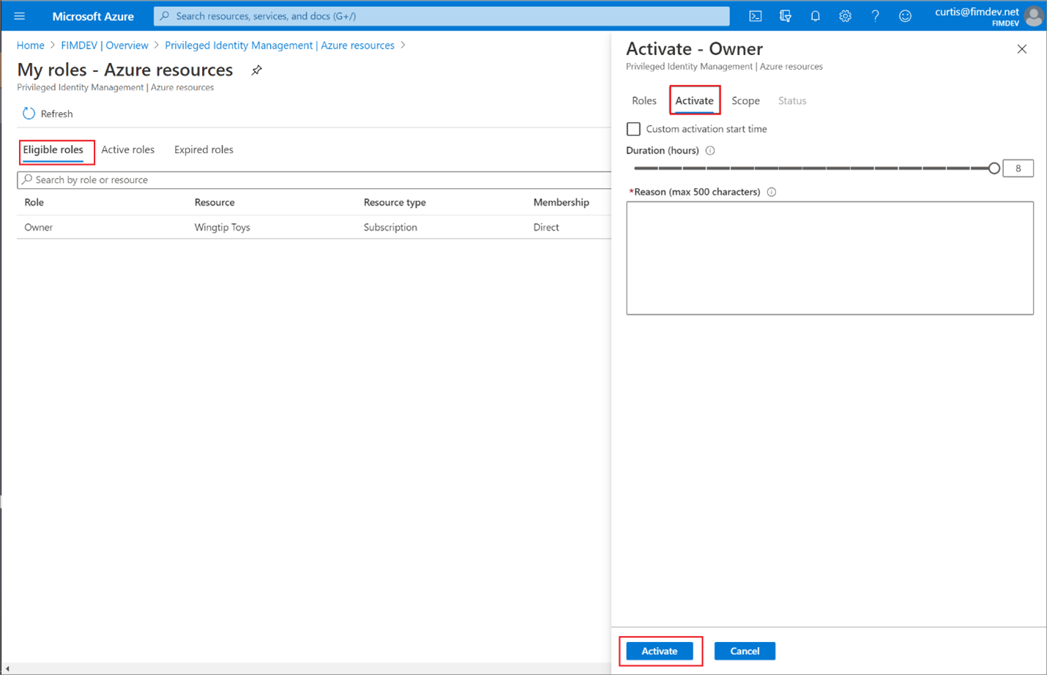This screenshot has height=675, width=1047.
Task: Focus the global search resources bar
Action: (x=441, y=16)
